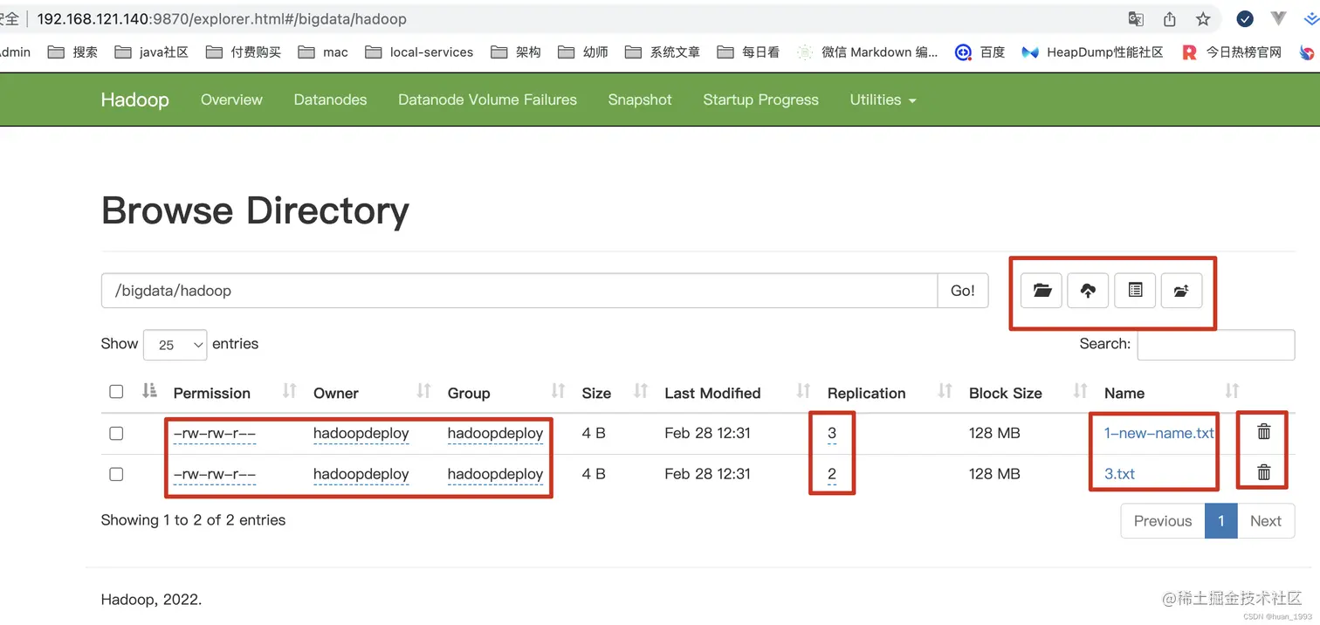Open the 架构 bookmark folder
Screen dimensions: 1320x625
click(x=516, y=52)
